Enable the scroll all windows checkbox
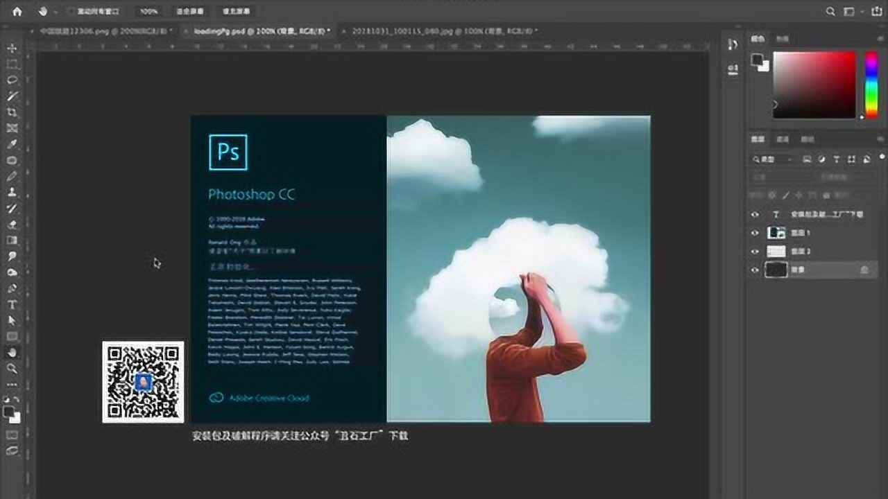Viewport: 888px width, 499px height. 71,12
